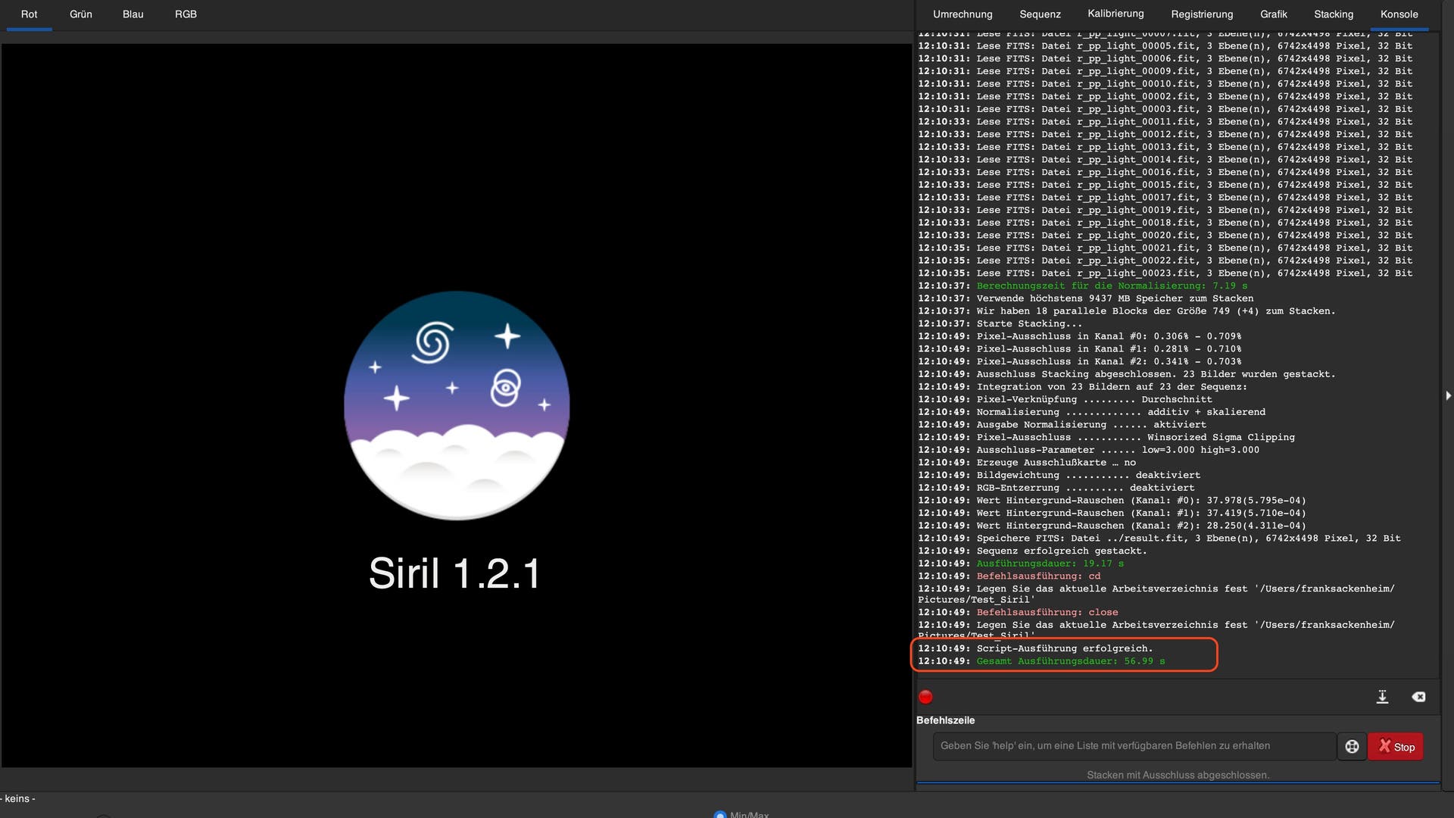Click the 'r_pp_light_00016.fit' console line
This screenshot has width=1454, height=818.
coord(1165,172)
